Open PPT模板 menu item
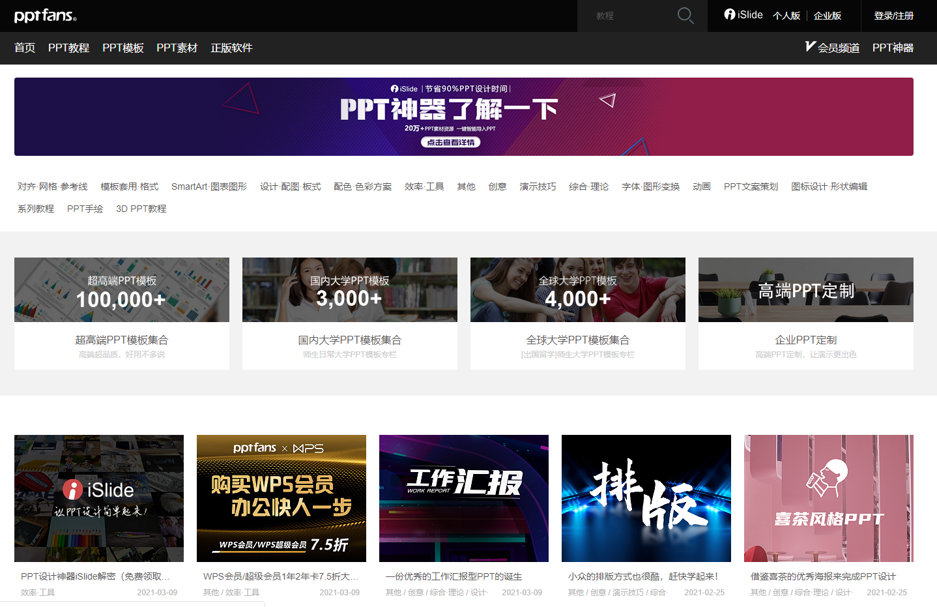 pyautogui.click(x=123, y=48)
